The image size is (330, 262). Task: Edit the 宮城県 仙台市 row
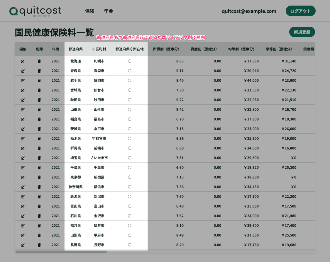tap(23, 90)
